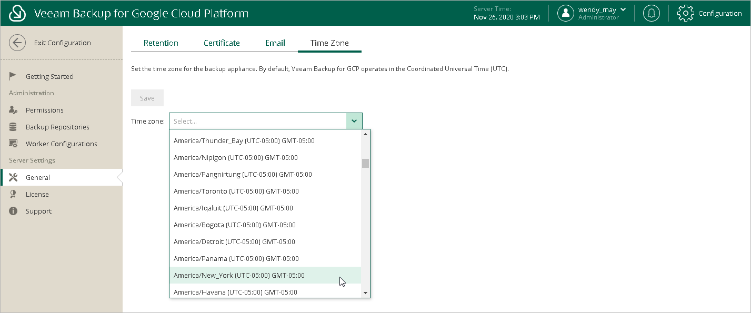Choose America/Toronto from the list
This screenshot has width=751, height=313.
[236, 191]
